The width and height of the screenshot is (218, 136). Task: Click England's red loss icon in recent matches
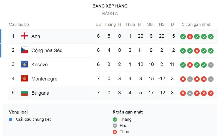pos(190,37)
